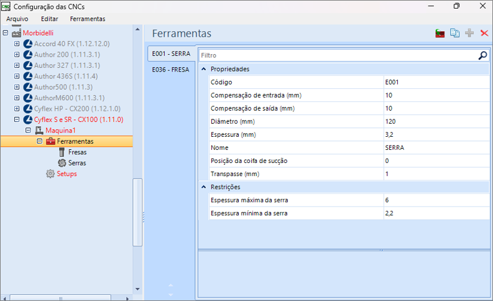Click the Maquina1 machine icon
Screen dimensions: 493x301
point(39,130)
